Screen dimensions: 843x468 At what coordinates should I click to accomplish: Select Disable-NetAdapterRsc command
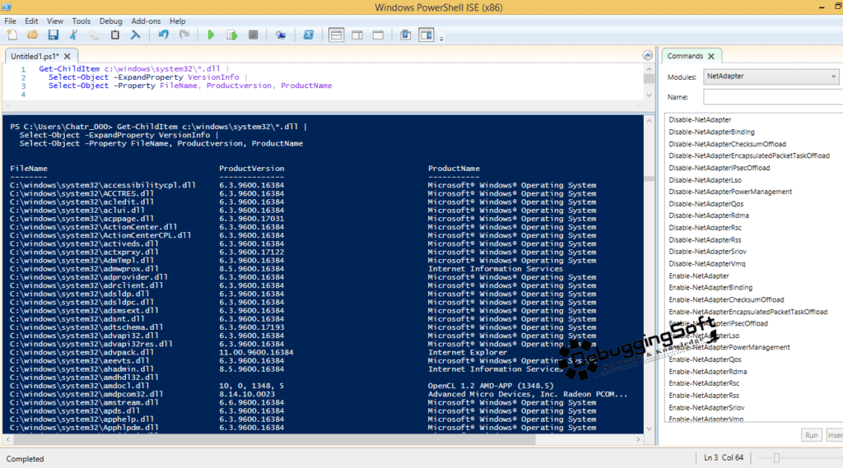point(705,228)
